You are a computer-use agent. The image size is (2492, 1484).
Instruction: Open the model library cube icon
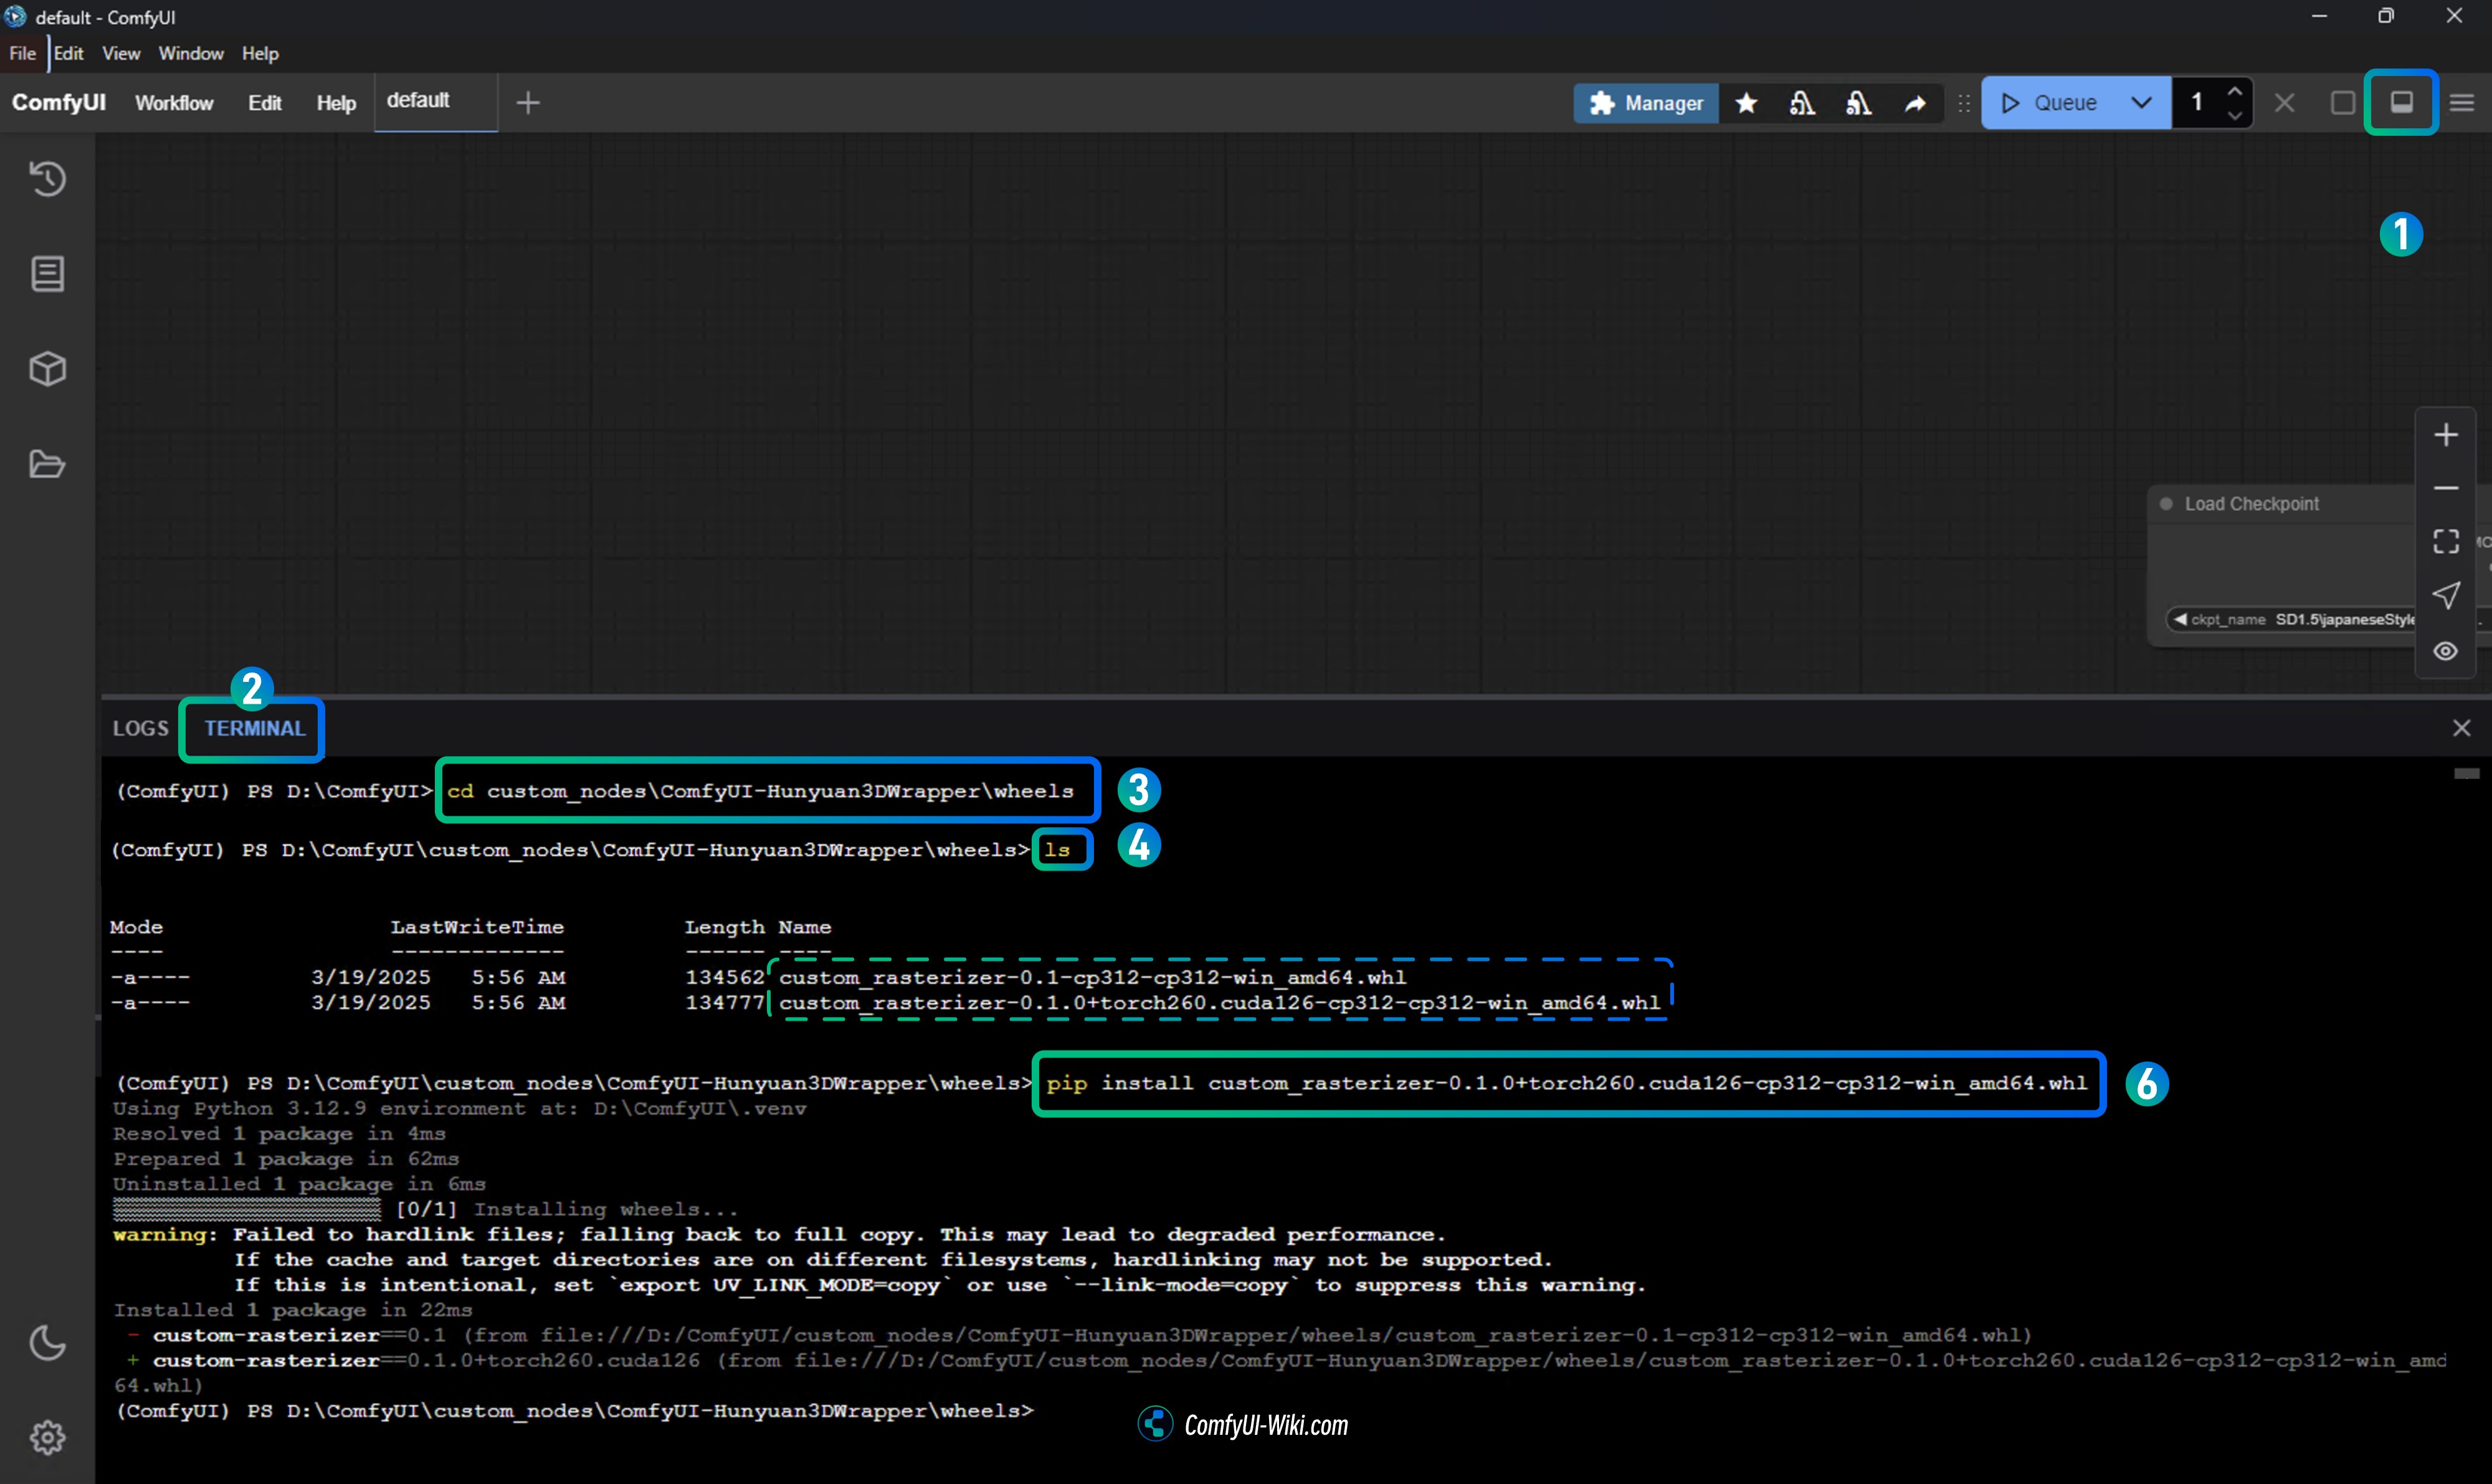point(47,369)
